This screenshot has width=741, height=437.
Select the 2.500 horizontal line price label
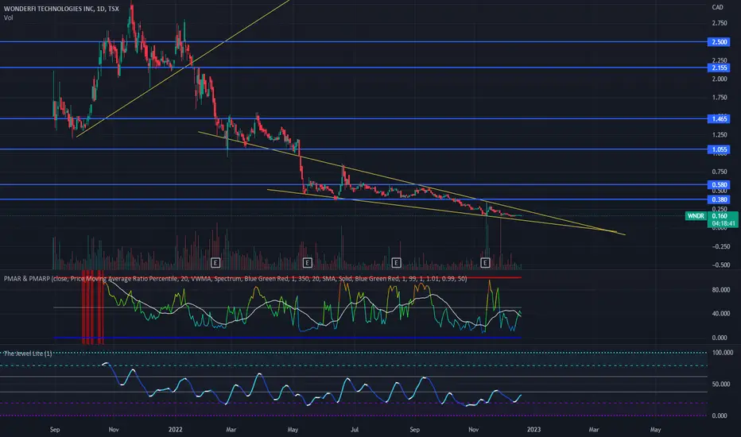point(719,42)
